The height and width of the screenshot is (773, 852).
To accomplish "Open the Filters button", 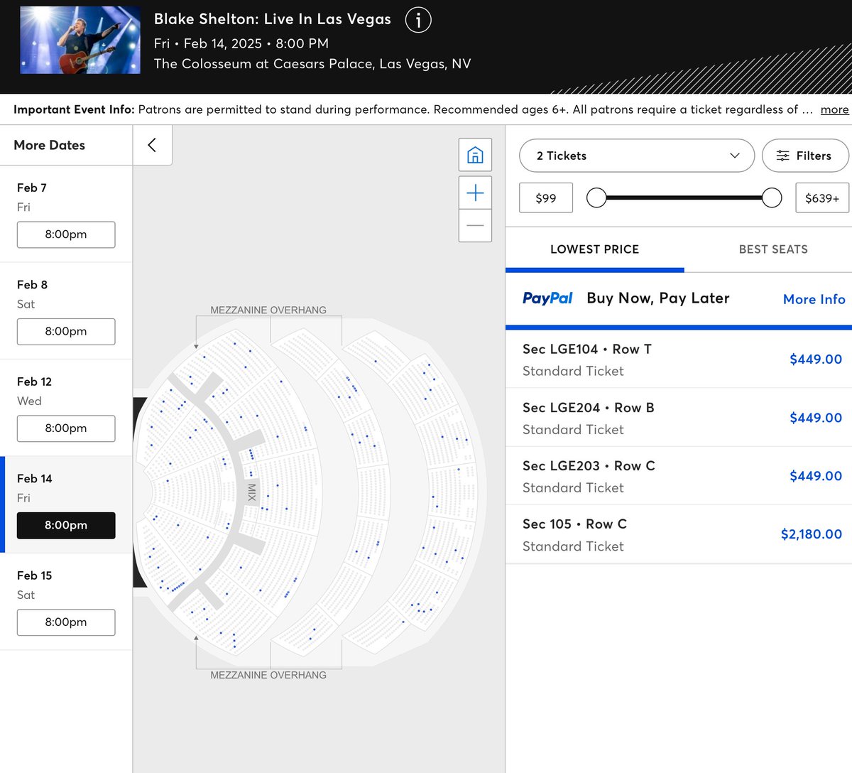I will 805,156.
